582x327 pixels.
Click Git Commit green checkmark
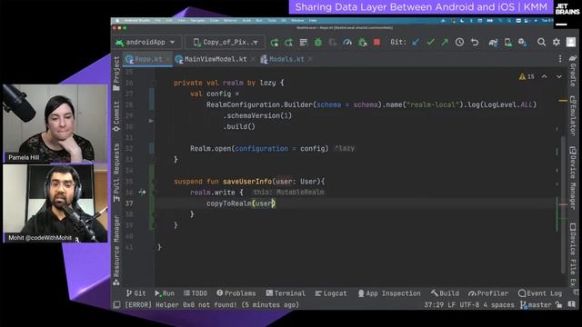tap(430, 43)
